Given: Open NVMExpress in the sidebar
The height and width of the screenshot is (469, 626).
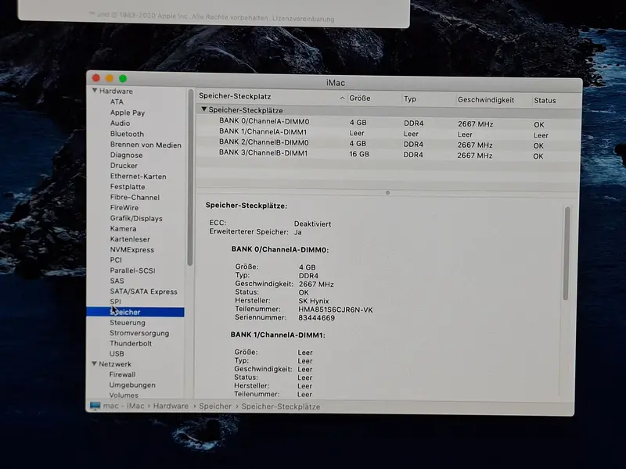Looking at the screenshot, I should [x=131, y=249].
